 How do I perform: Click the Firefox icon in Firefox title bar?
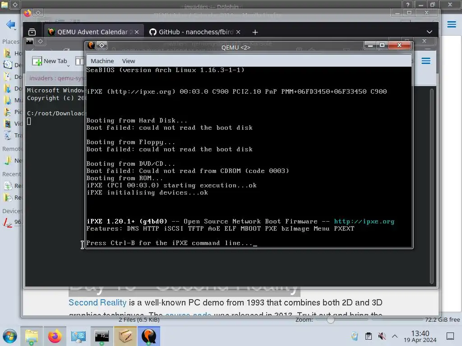pos(28,13)
